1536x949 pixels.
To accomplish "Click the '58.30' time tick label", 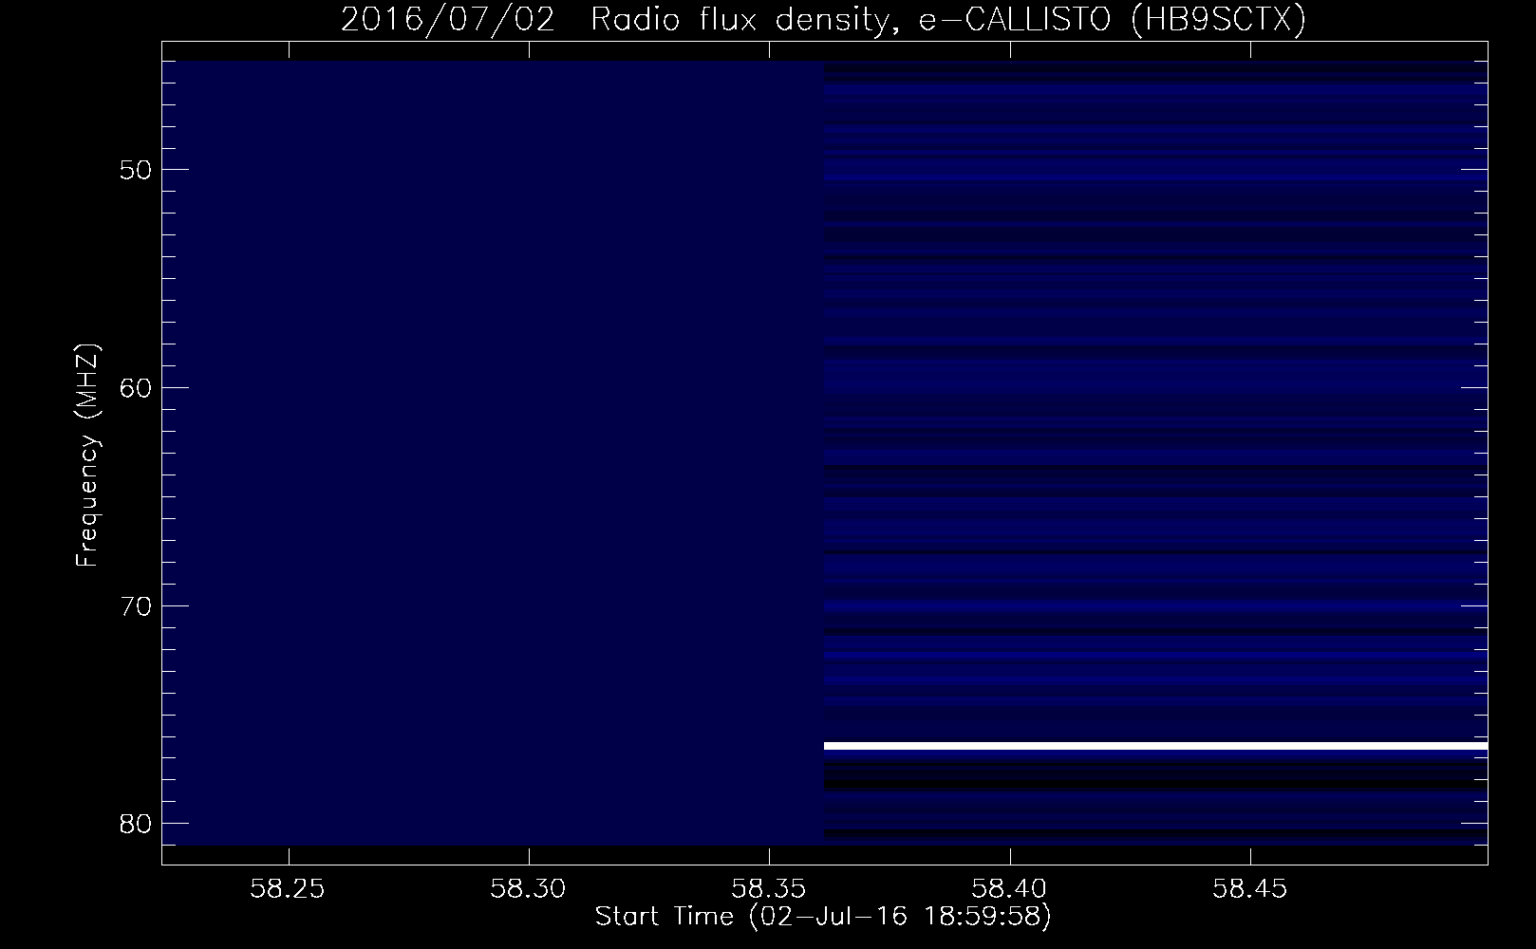I will tap(529, 888).
